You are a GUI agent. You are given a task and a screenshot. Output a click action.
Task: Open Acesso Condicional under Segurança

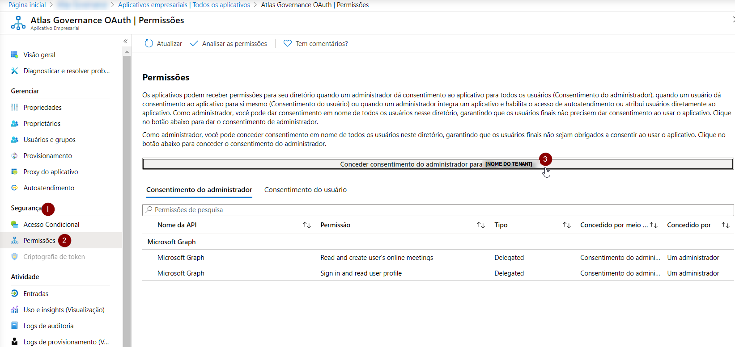(51, 225)
